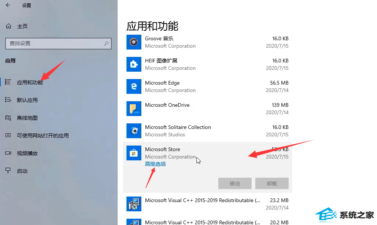Click the 移动 button
The image size is (377, 225).
pos(235,184)
